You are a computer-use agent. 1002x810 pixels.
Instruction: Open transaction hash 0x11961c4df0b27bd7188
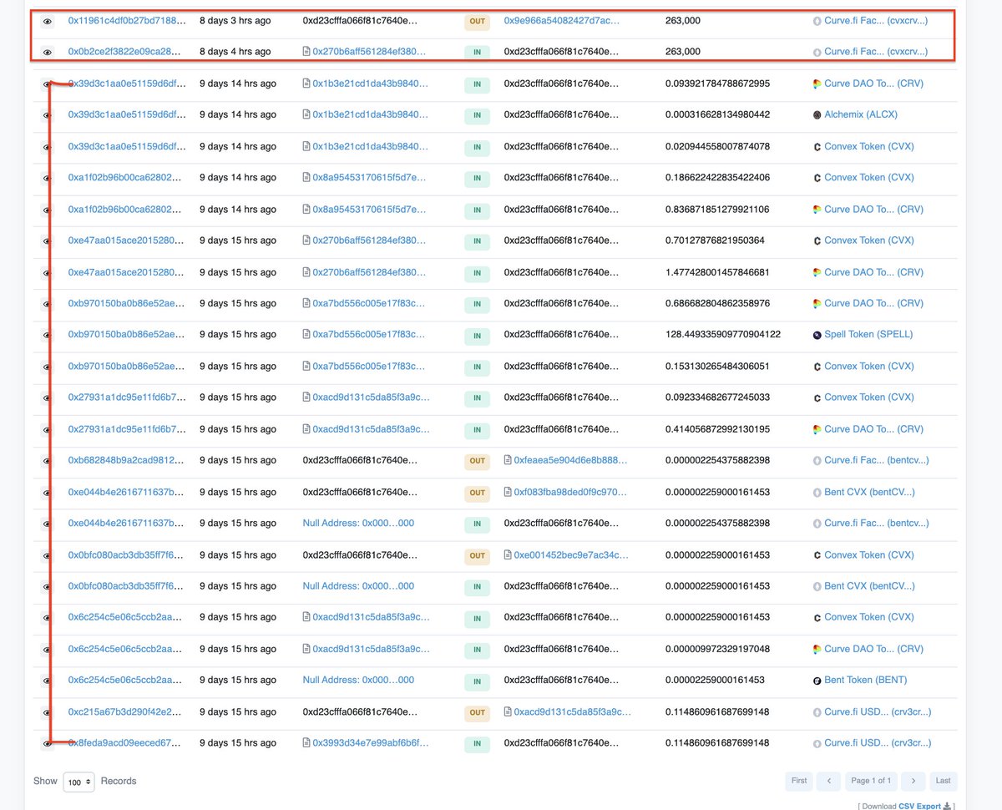(x=127, y=20)
